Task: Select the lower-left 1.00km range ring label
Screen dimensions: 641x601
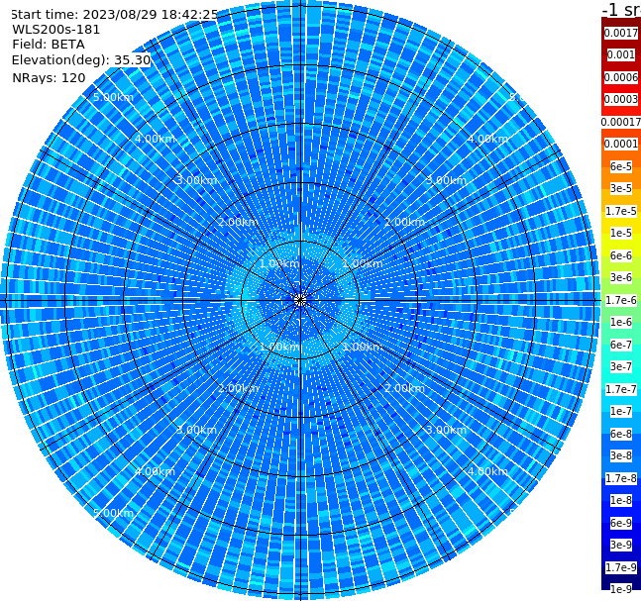Action: 279,347
